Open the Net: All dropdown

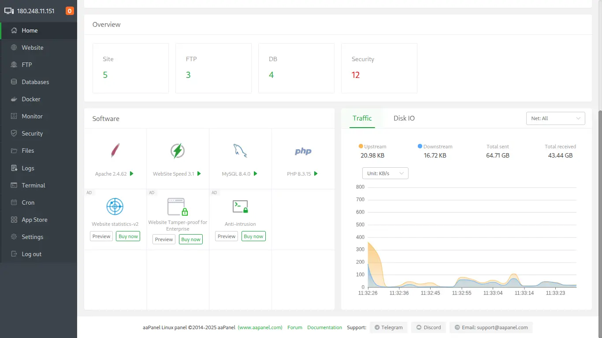555,118
